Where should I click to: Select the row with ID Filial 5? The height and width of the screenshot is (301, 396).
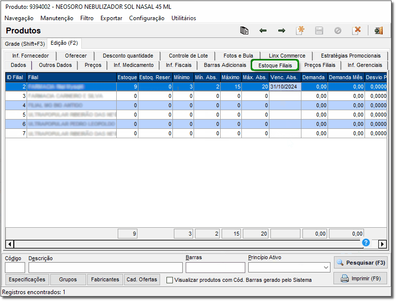(x=196, y=115)
